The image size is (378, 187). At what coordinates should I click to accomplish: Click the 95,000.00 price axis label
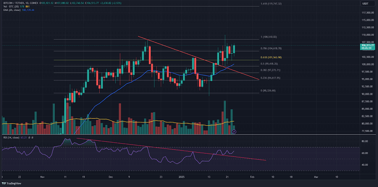tap(368, 79)
